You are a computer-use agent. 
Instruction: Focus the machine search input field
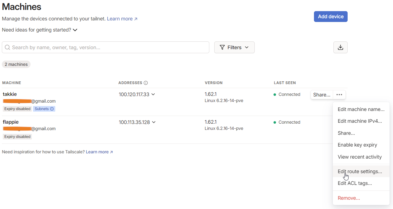click(x=106, y=47)
